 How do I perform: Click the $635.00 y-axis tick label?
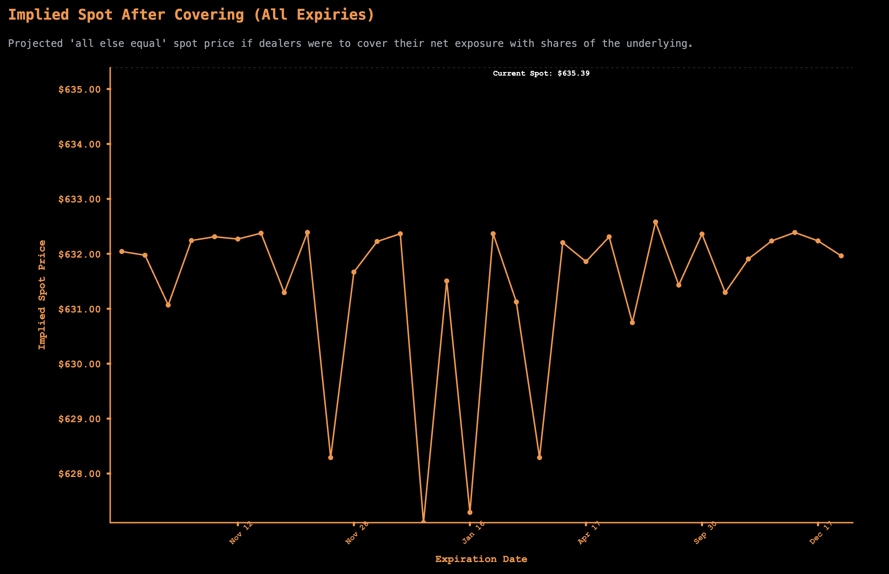[80, 89]
